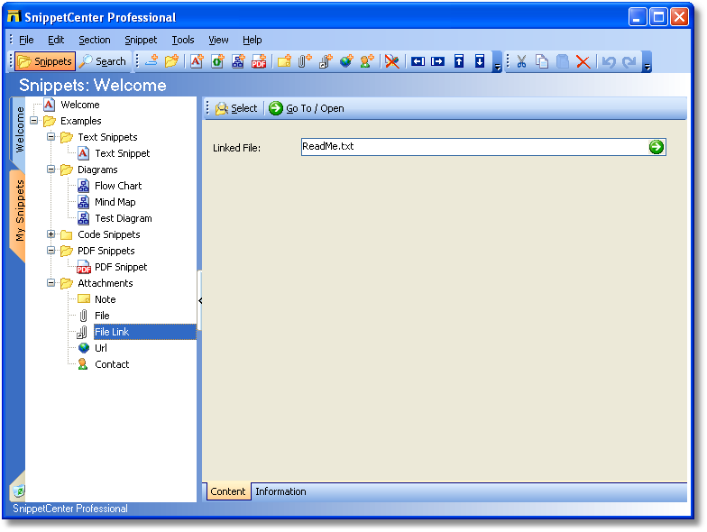The image size is (707, 532).
Task: Expand the Code Snippets folder
Action: click(50, 234)
